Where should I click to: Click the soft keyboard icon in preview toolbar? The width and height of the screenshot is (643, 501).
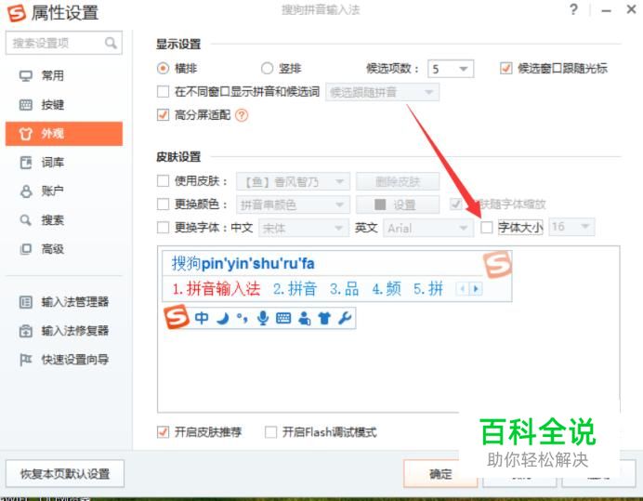click(283, 318)
